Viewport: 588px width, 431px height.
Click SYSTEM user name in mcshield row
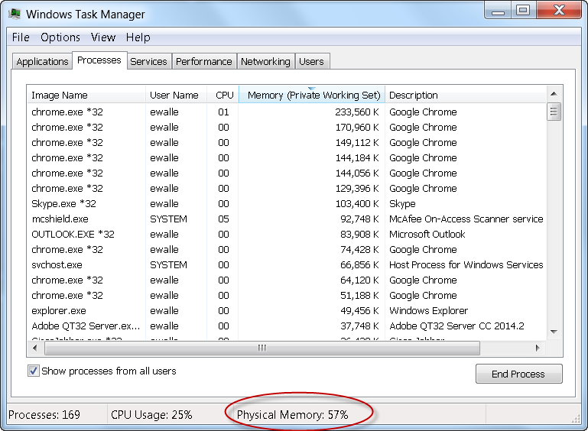[168, 219]
